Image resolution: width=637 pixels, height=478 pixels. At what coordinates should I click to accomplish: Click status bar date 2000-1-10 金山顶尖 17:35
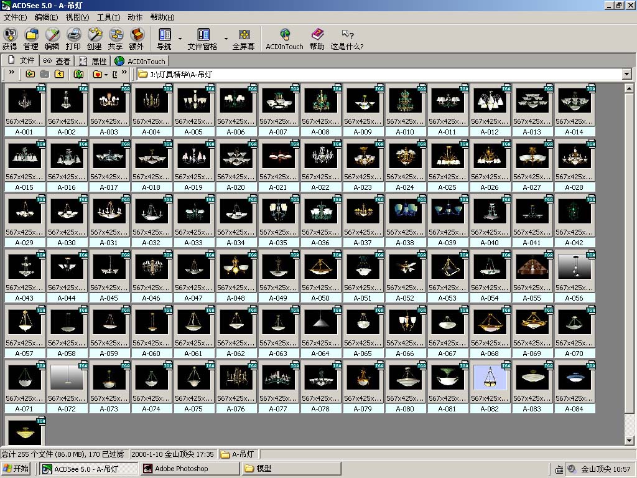click(173, 454)
